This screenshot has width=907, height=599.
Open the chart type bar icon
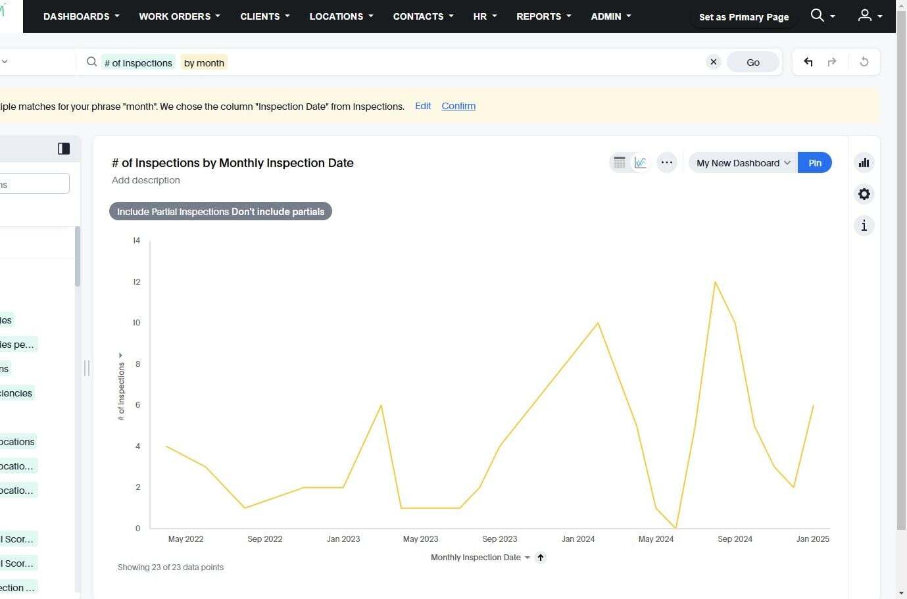pyautogui.click(x=864, y=162)
